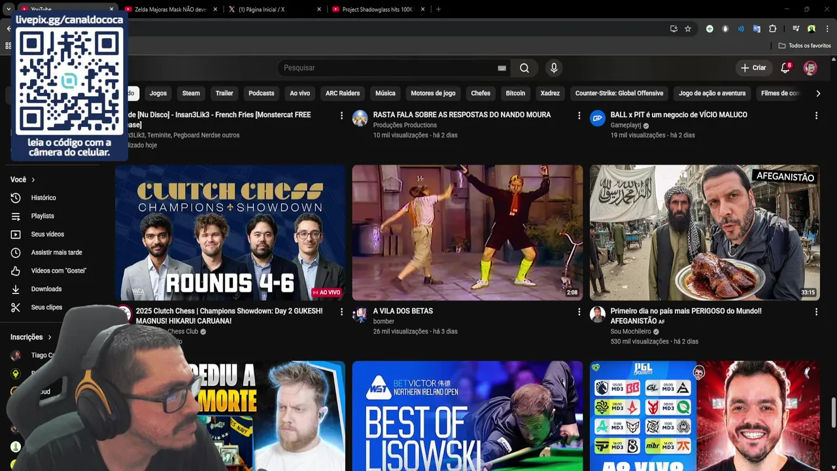Open Histórico in the sidebar
Screen dimensions: 837x471
[x=43, y=198]
